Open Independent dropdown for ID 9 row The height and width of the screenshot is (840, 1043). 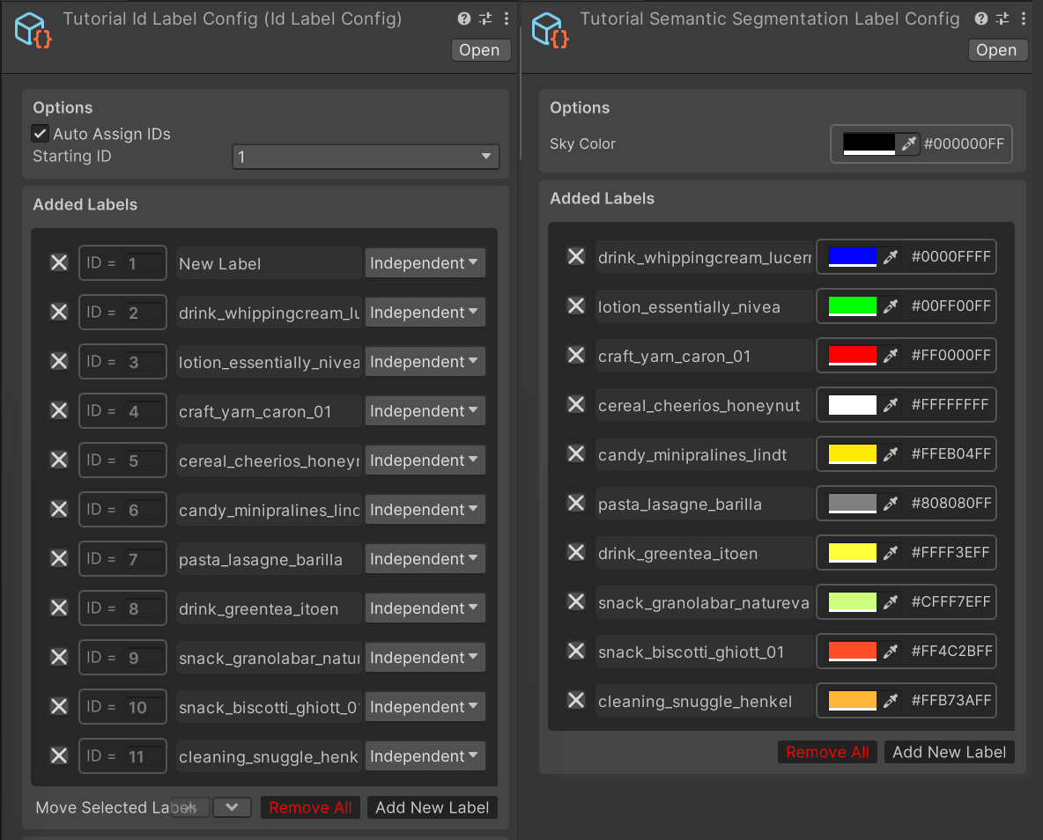(425, 657)
